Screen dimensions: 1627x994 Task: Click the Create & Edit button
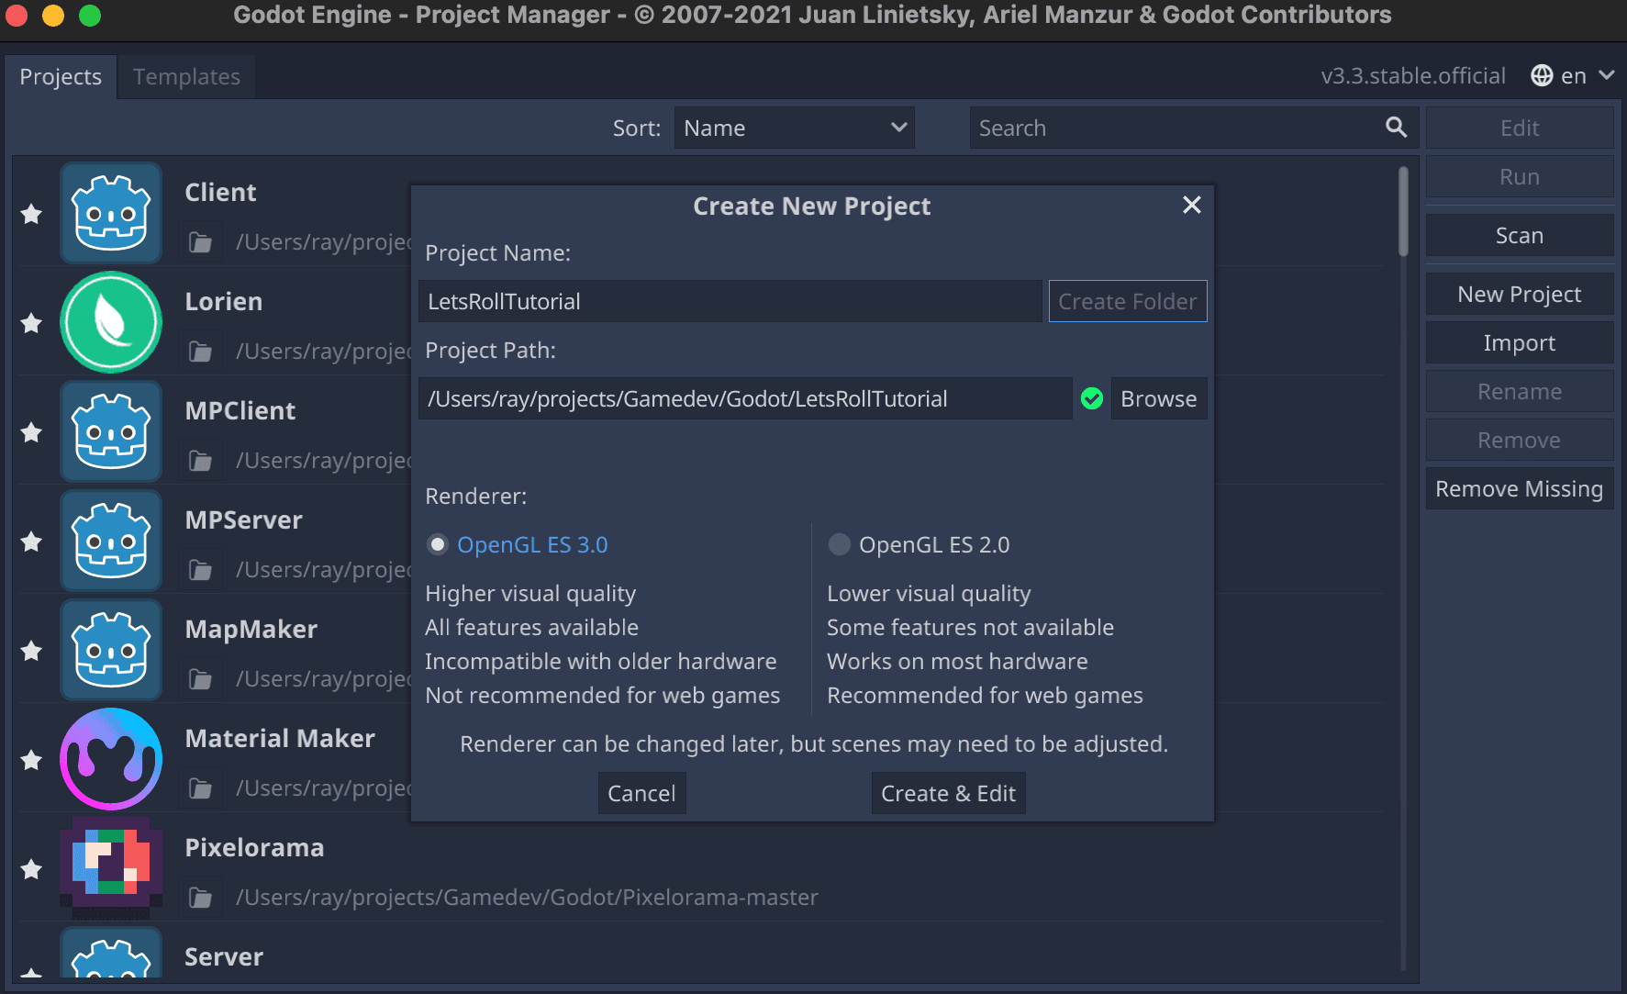tap(948, 793)
